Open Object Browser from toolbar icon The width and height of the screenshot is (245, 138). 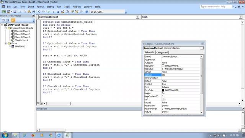tap(77, 12)
